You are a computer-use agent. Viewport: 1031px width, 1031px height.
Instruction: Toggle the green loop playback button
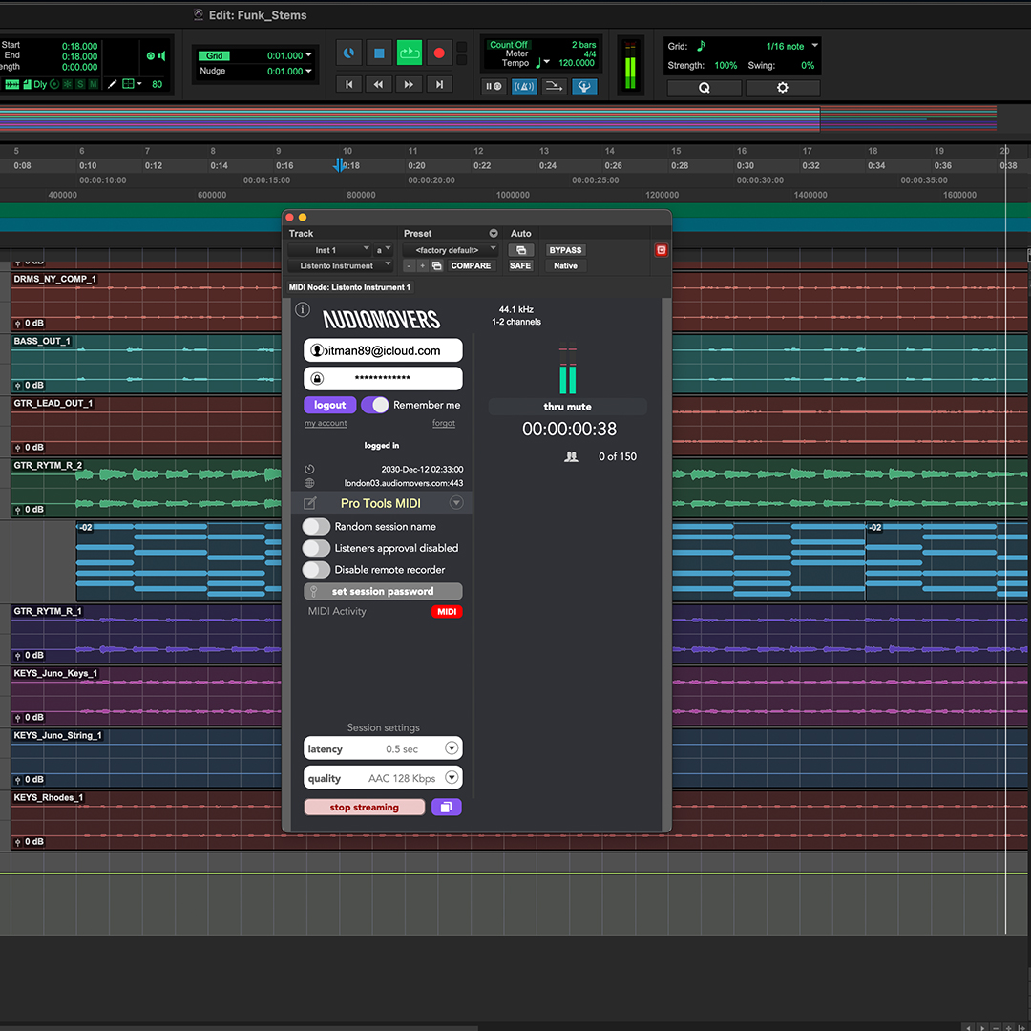point(409,53)
